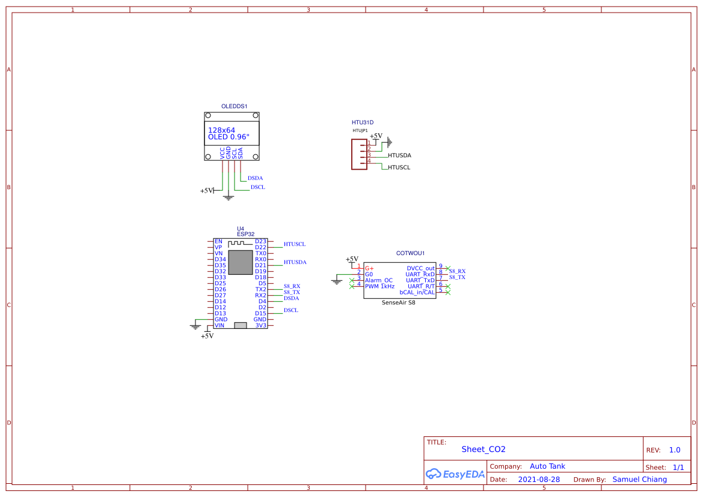This screenshot has height=497, width=703.
Task: Click the Samuel Chiang drawn-by name
Action: (x=639, y=479)
